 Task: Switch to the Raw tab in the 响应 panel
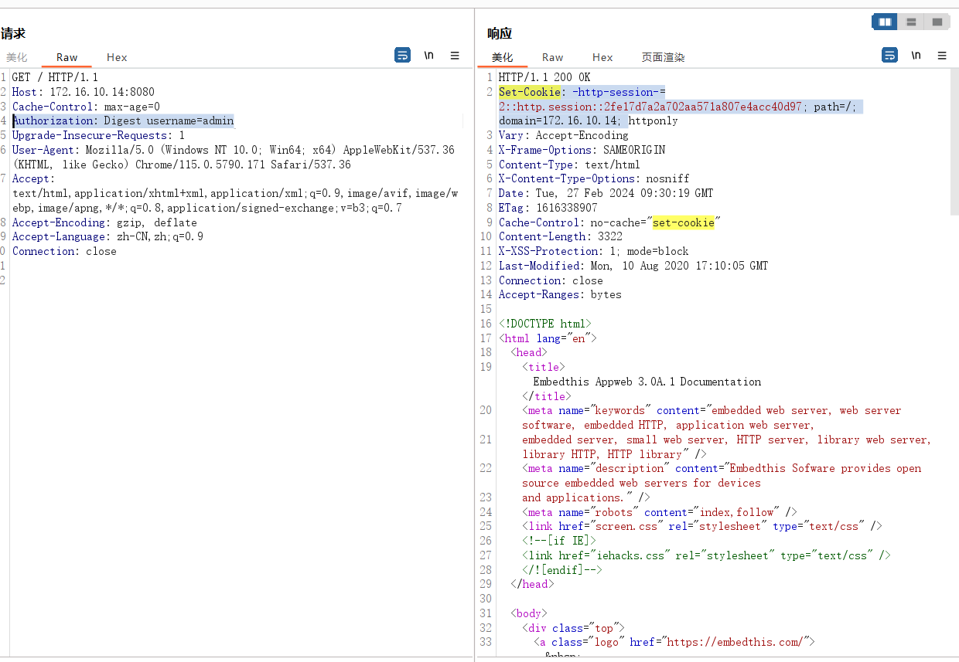[x=552, y=57]
